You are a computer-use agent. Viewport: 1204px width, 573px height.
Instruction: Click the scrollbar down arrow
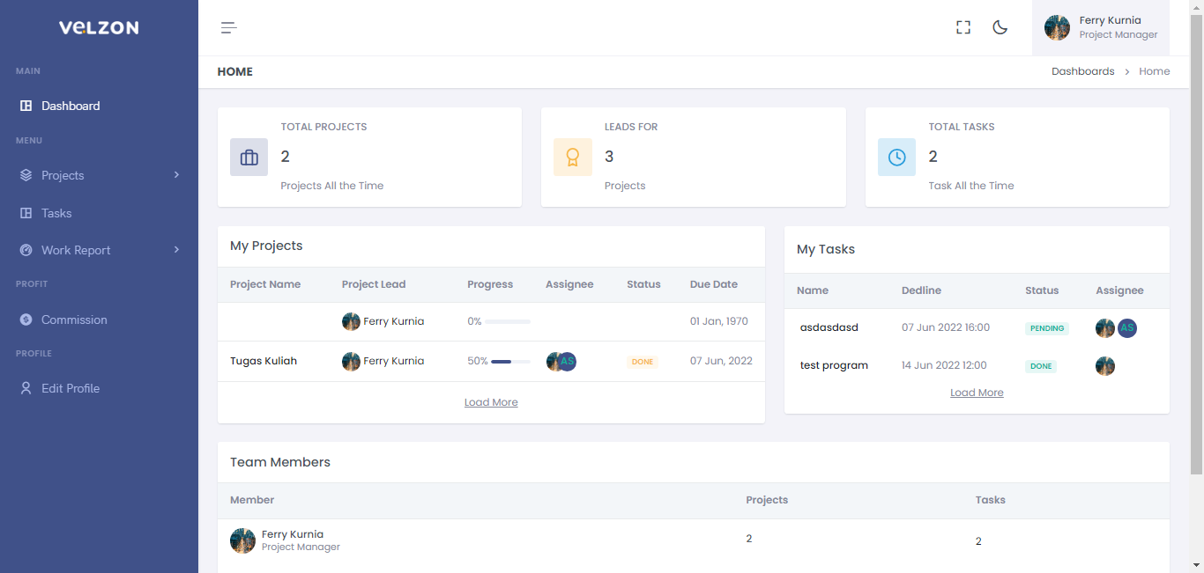pos(1196,565)
